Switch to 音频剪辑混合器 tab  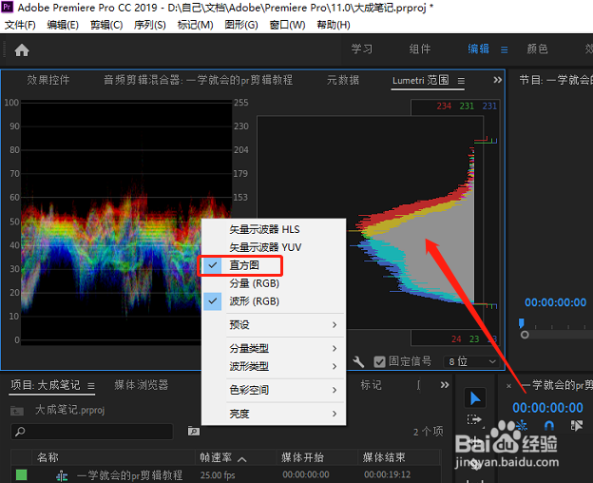199,80
